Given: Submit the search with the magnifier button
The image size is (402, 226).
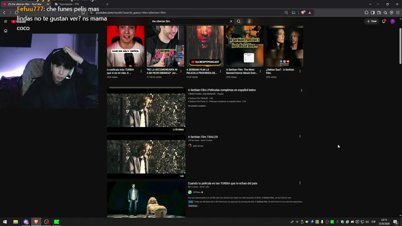Looking at the screenshot, I should pyautogui.click(x=239, y=21).
